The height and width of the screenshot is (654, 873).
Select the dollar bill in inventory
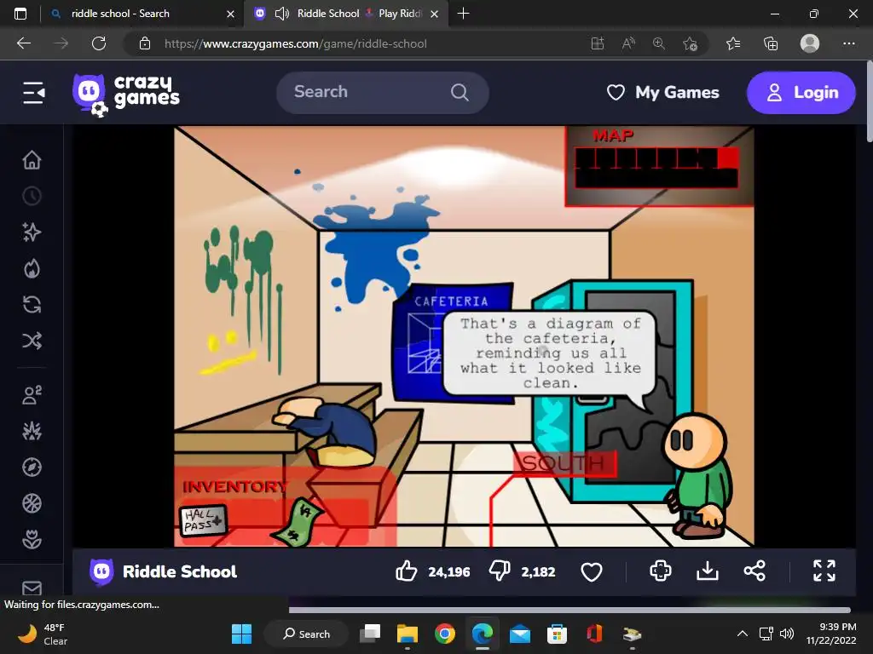click(x=298, y=522)
